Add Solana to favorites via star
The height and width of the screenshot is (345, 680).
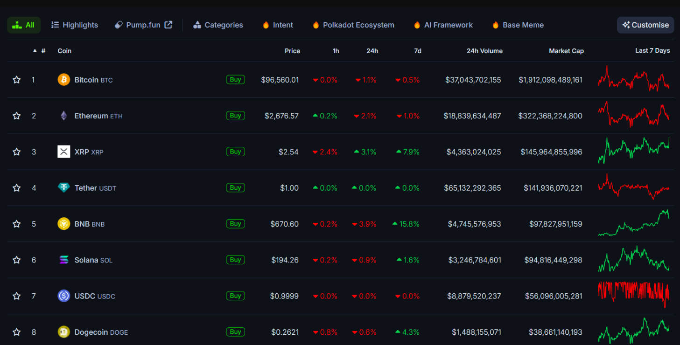17,260
